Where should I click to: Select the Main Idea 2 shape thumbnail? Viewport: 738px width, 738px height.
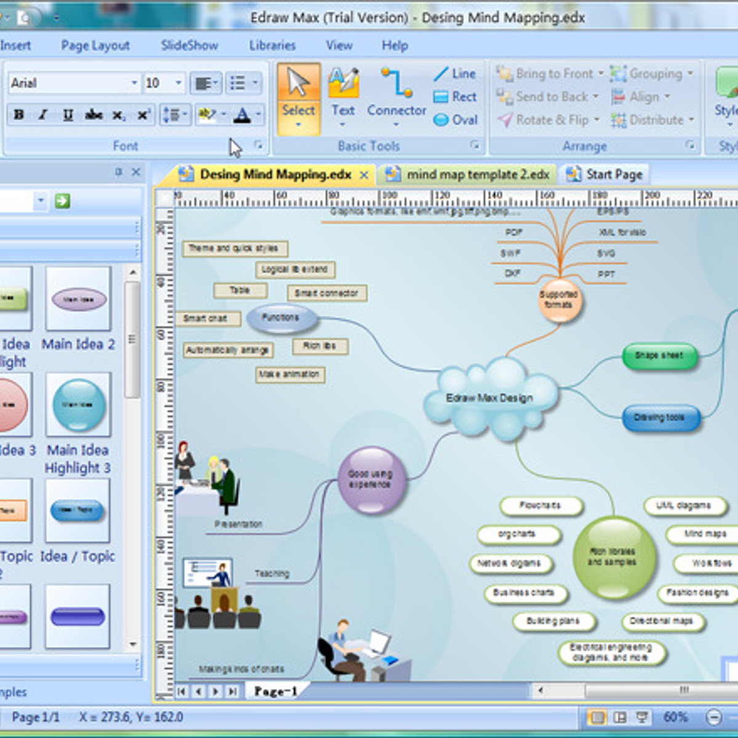tap(78, 300)
